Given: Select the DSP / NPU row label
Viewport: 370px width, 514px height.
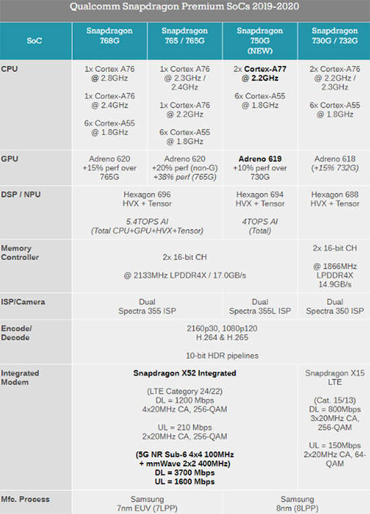Looking at the screenshot, I should click(21, 194).
